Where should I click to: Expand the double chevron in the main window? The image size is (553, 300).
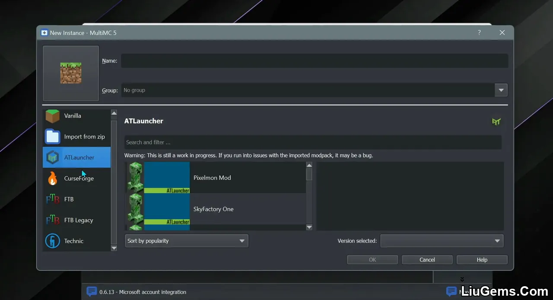click(462, 279)
